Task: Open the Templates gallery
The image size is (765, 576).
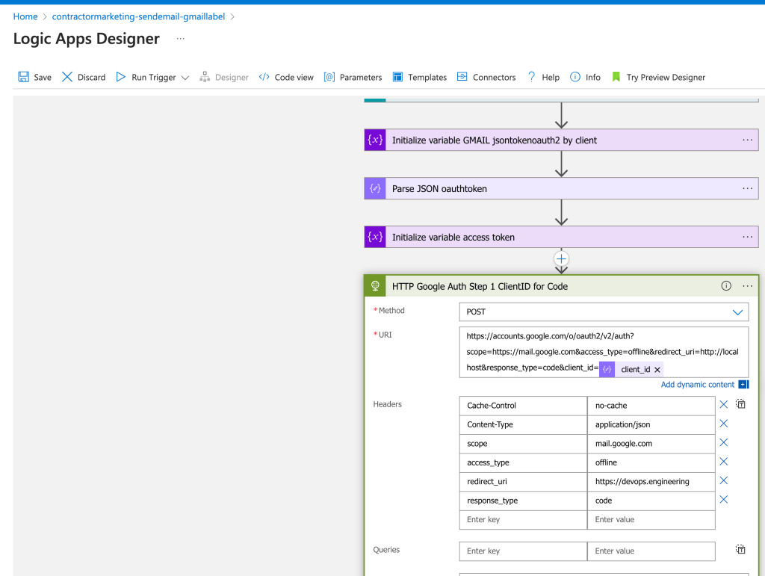Action: point(420,77)
